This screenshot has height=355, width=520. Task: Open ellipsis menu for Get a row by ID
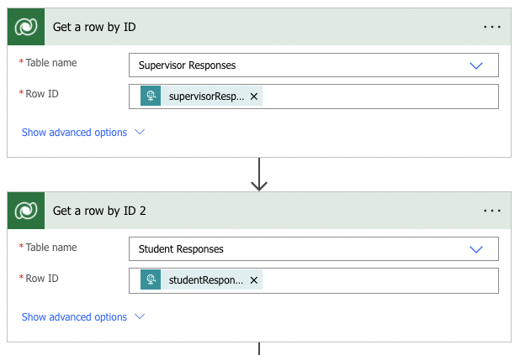coord(491,27)
